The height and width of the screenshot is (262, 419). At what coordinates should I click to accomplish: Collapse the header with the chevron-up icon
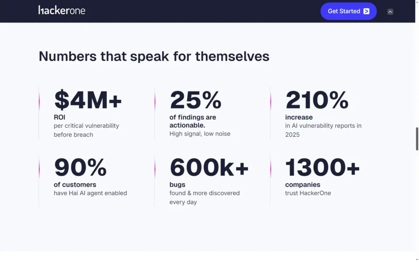390,11
